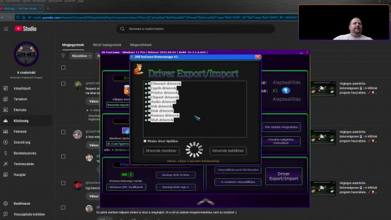The width and height of the screenshot is (391, 220).
Task: Uncheck the Usb driverek checkbox
Action: tap(149, 106)
